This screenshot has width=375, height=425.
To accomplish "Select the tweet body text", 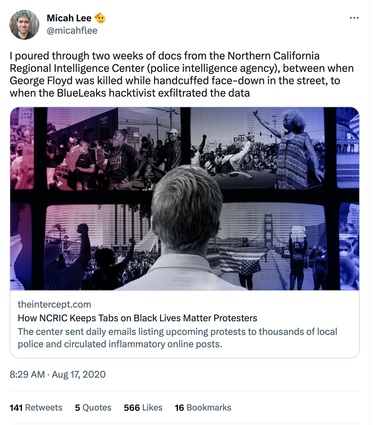I will [181, 74].
